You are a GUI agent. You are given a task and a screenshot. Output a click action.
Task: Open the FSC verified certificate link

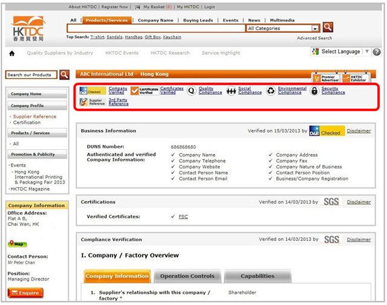(183, 216)
